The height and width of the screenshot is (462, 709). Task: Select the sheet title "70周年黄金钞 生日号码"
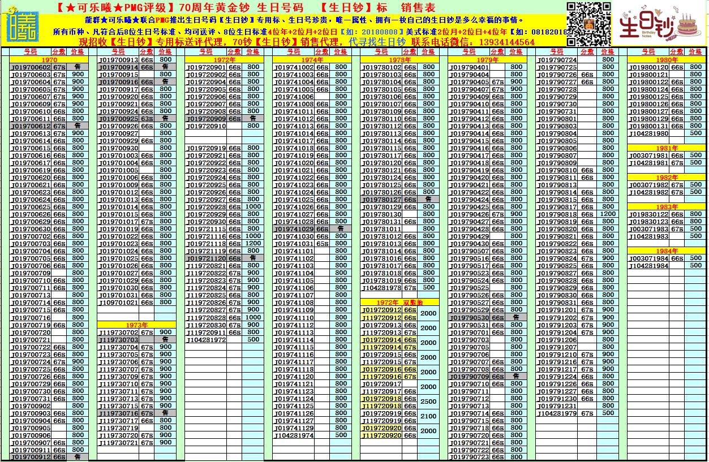241,7
